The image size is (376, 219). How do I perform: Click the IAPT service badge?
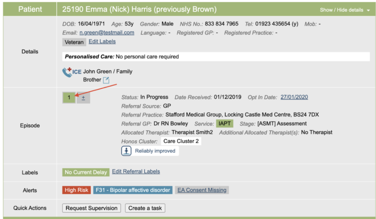(x=224, y=123)
